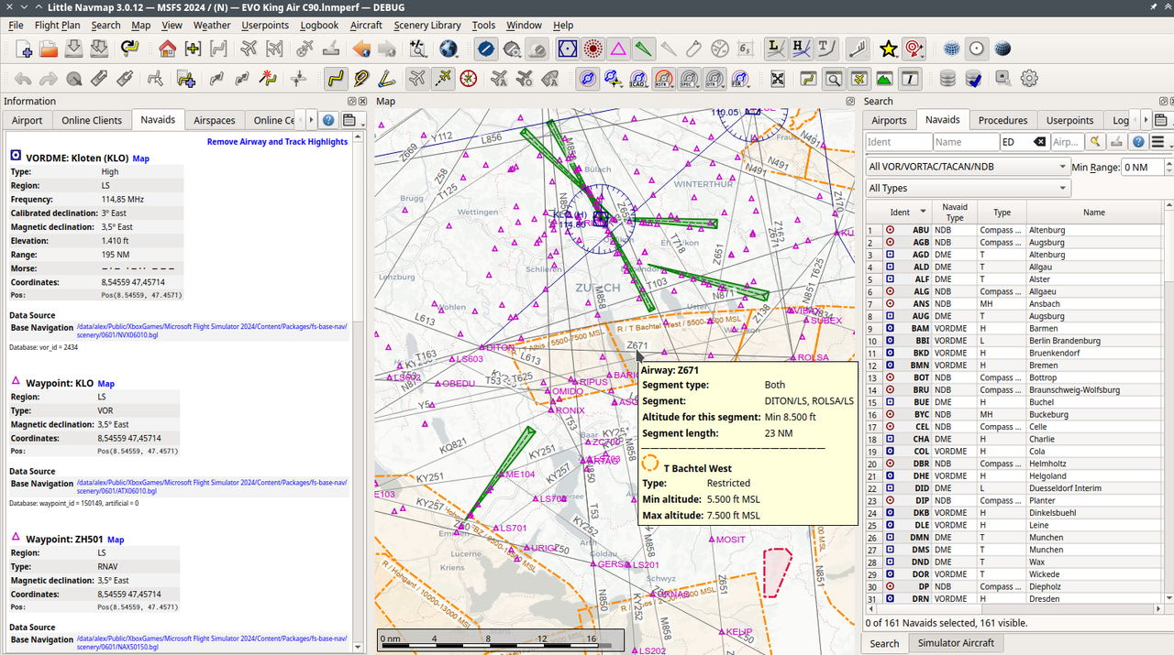Open the Flight Plan menu
Screen dimensions: 1174x655
click(57, 25)
